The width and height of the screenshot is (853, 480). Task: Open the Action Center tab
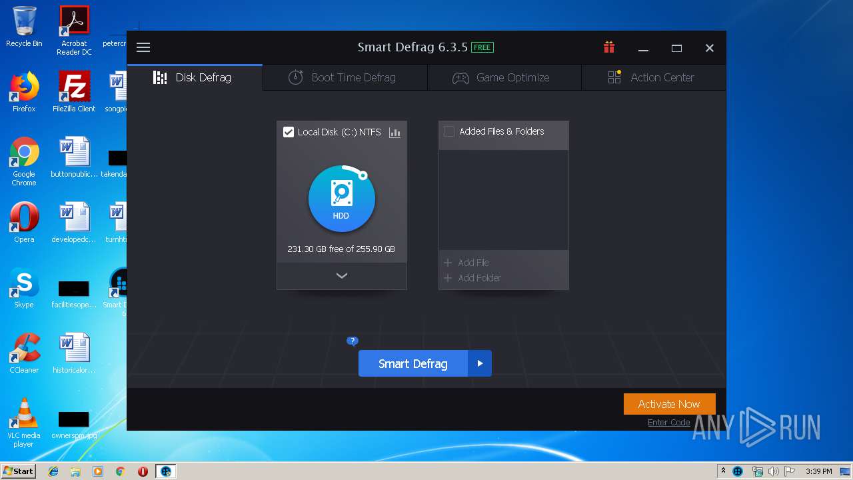pos(654,77)
